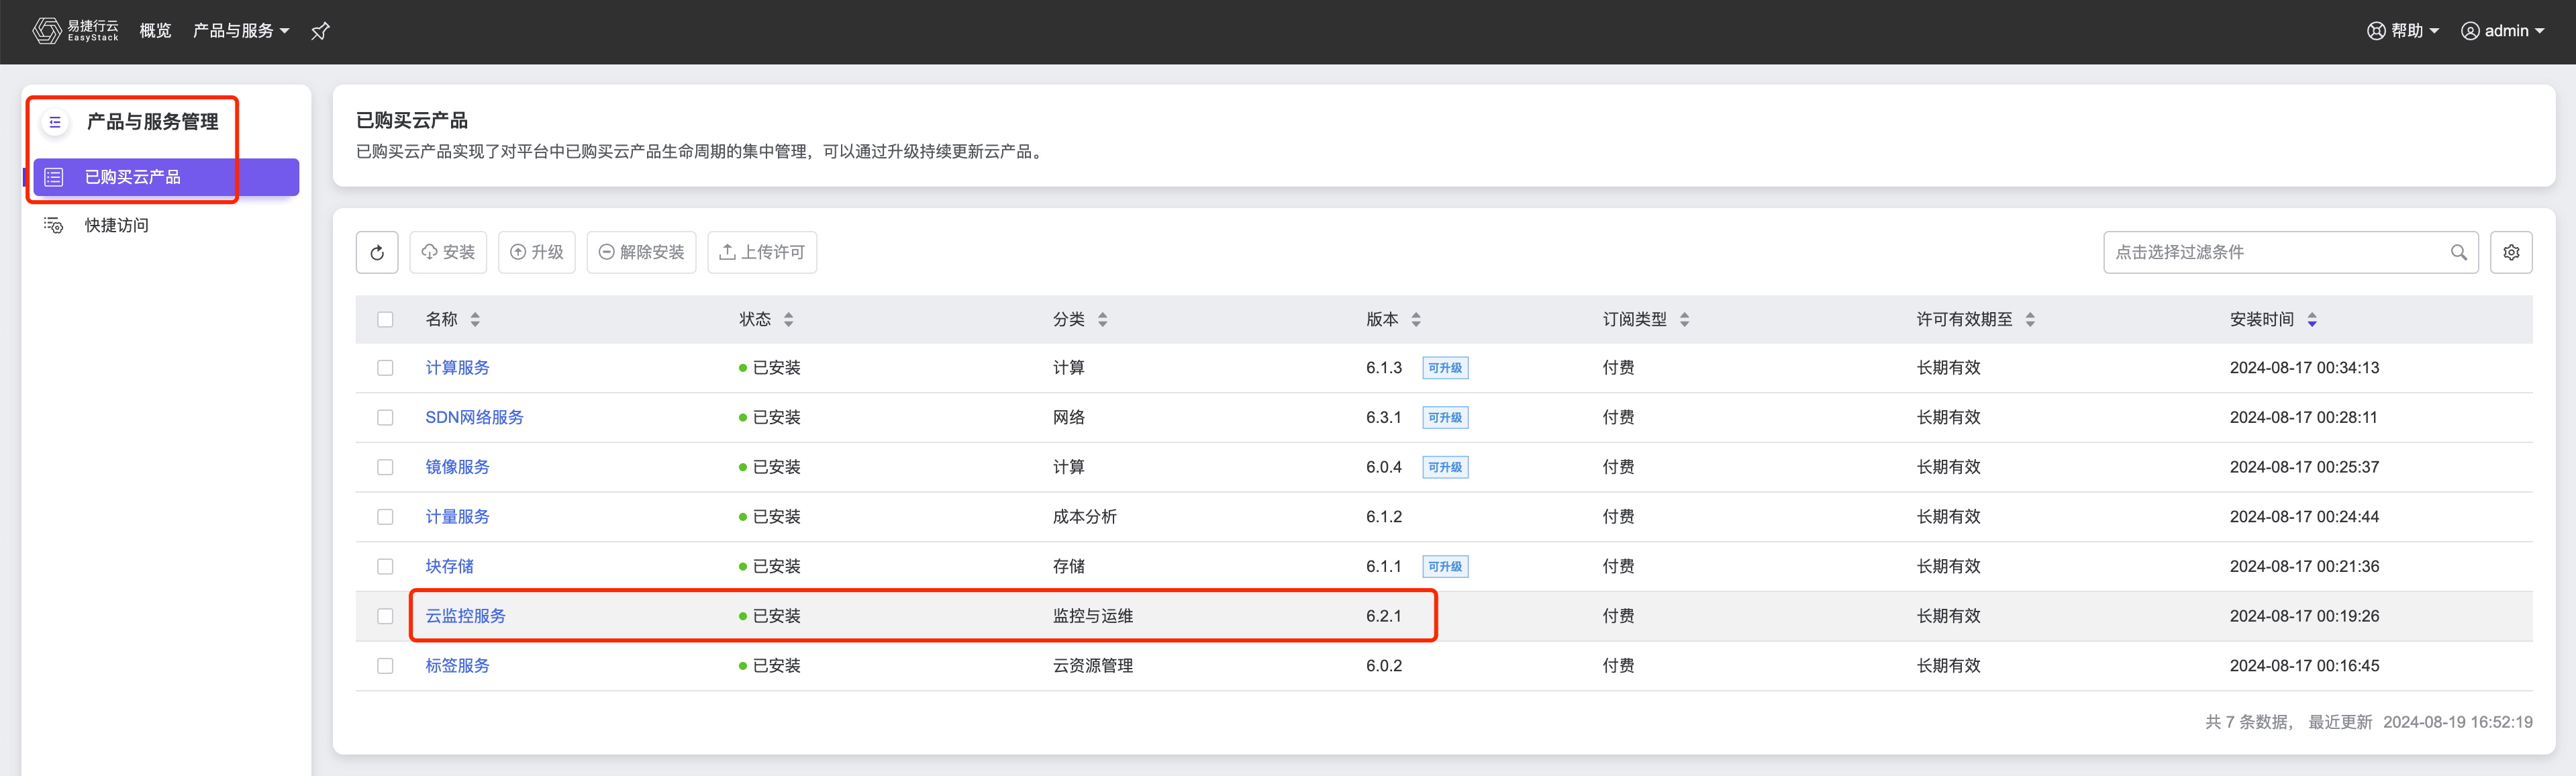
Task: Click the search magnifier icon in filter box
Action: [2458, 252]
